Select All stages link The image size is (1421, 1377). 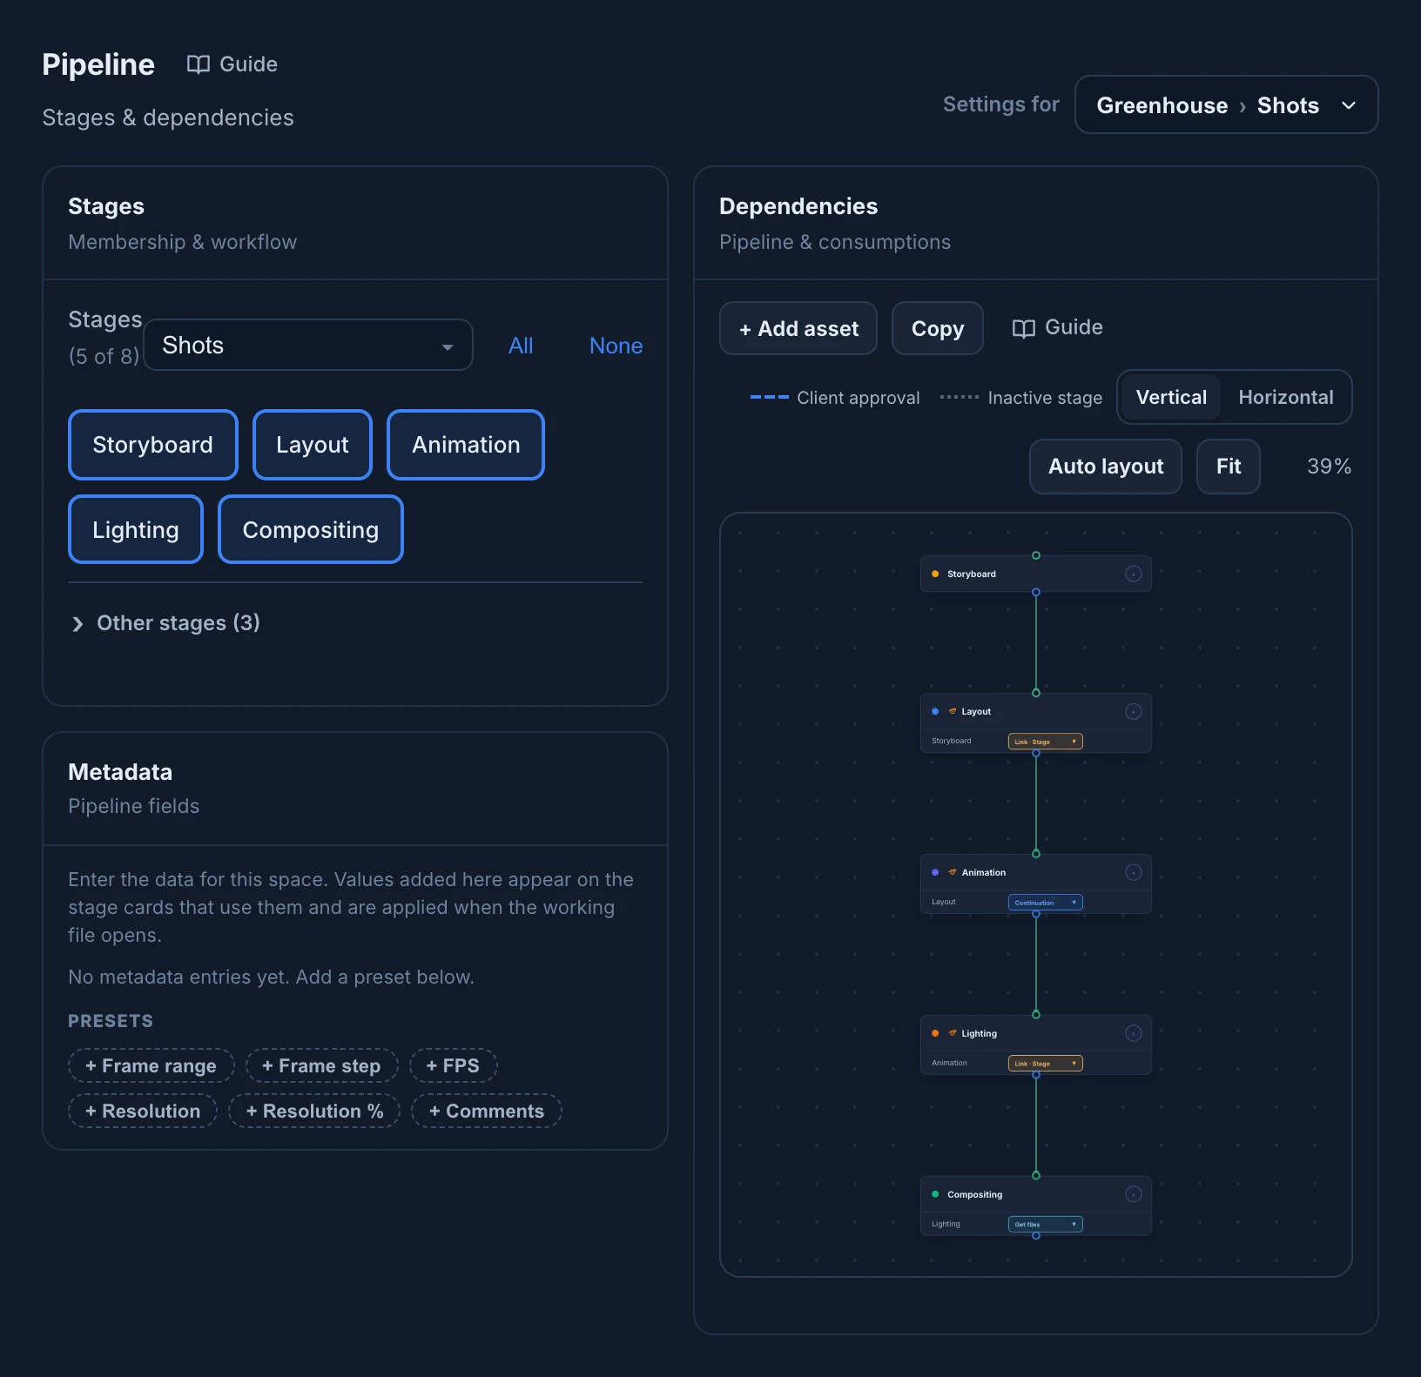[521, 346]
